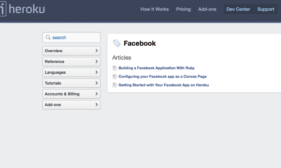Image resolution: width=281 pixels, height=168 pixels.
Task: Open Building a Facebook Application With Ruby
Action: tap(156, 68)
